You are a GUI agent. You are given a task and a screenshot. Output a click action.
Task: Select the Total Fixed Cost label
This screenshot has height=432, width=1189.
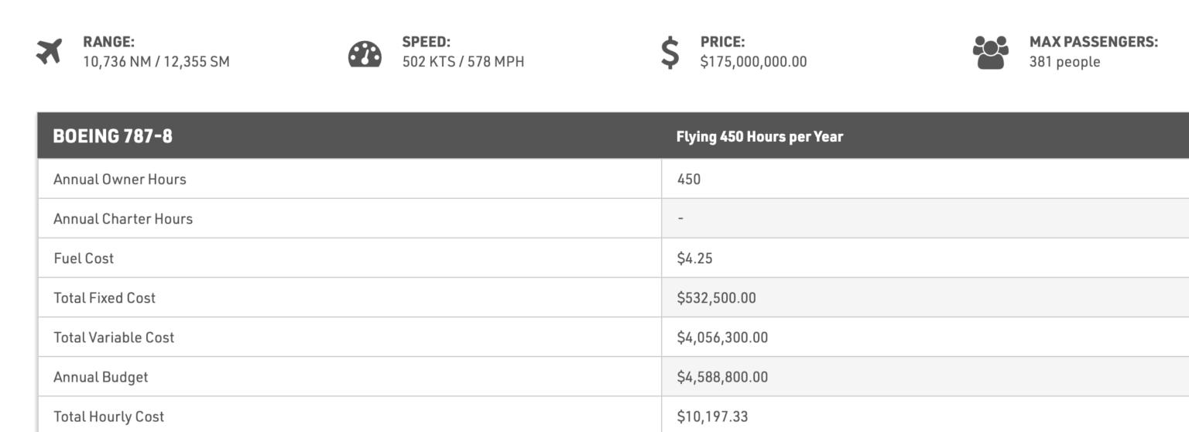click(x=105, y=298)
